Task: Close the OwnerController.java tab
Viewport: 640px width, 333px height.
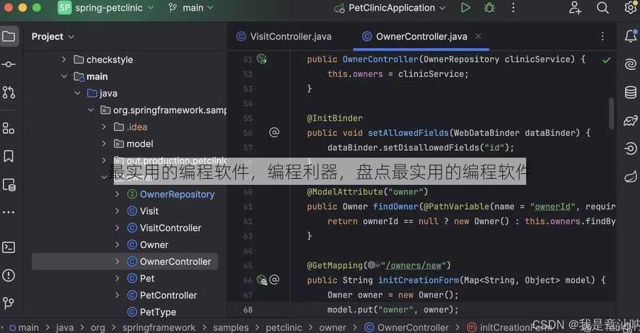Action: (478, 36)
